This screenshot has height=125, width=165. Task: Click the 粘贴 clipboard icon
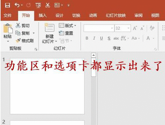pyautogui.click(x=8, y=28)
